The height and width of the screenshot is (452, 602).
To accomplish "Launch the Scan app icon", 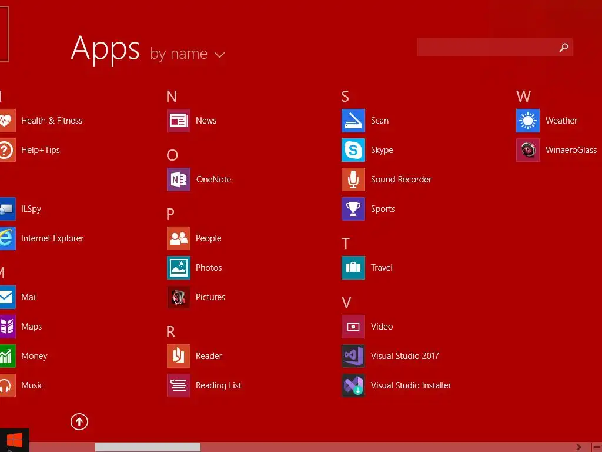I will (x=353, y=121).
